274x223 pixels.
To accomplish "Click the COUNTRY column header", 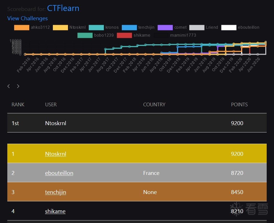I will (x=154, y=104).
